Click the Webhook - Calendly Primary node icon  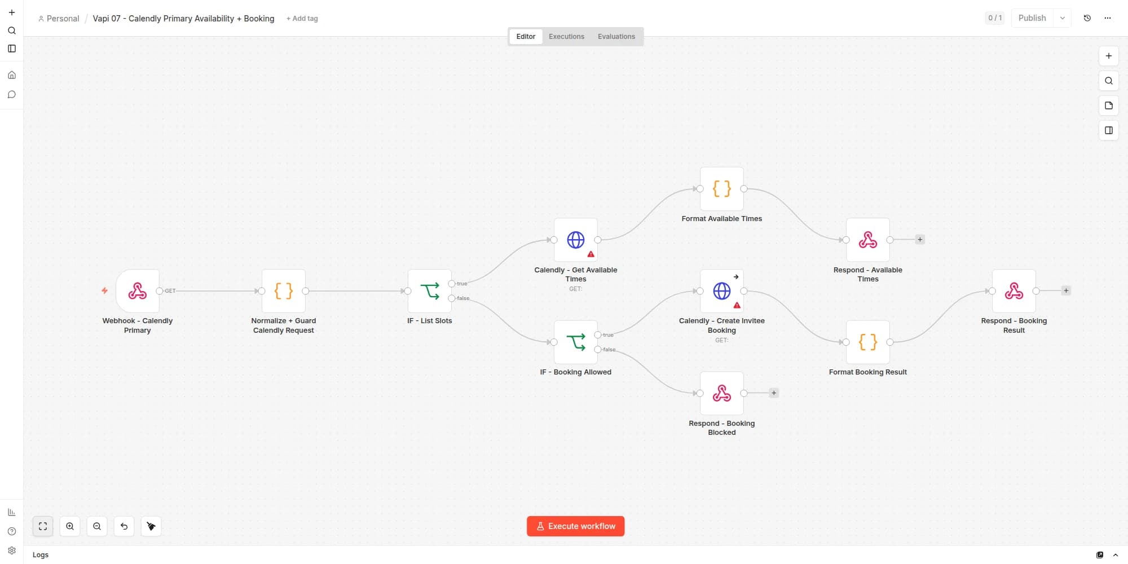[x=137, y=291]
